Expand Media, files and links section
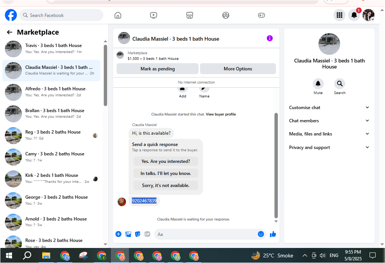385x263 pixels. pos(329,134)
